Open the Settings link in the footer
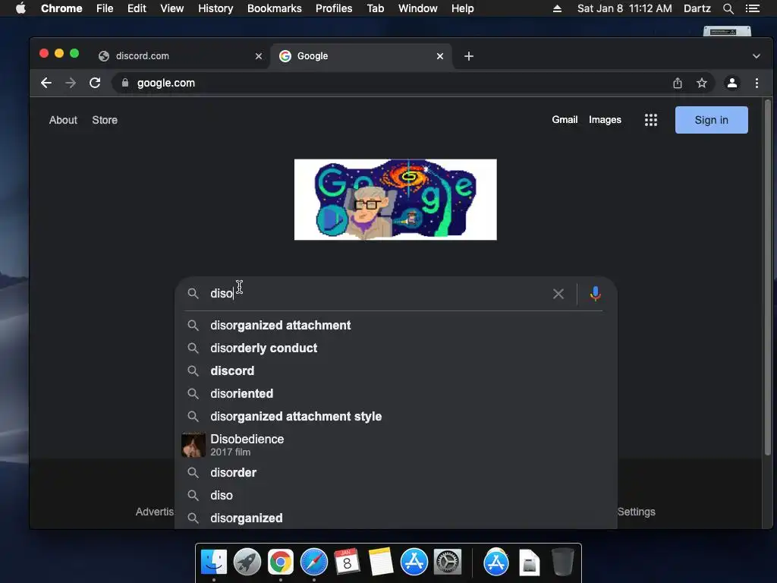This screenshot has width=777, height=583. pyautogui.click(x=637, y=512)
